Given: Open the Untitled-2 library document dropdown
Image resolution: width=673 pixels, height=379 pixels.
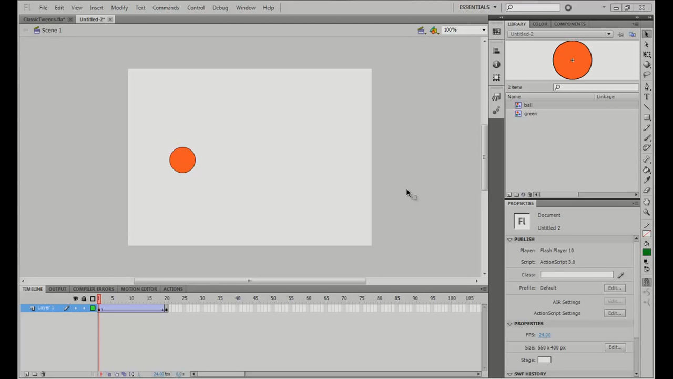Looking at the screenshot, I should (608, 34).
